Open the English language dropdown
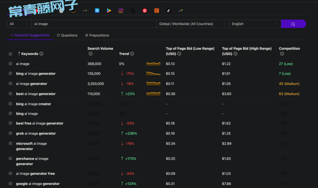 255,24
